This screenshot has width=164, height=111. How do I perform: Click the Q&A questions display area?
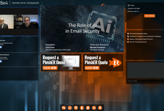tap(146, 70)
